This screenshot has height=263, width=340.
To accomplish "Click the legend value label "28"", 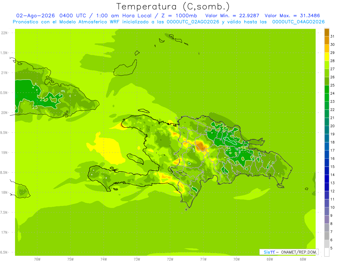I will pyautogui.click(x=332, y=61).
